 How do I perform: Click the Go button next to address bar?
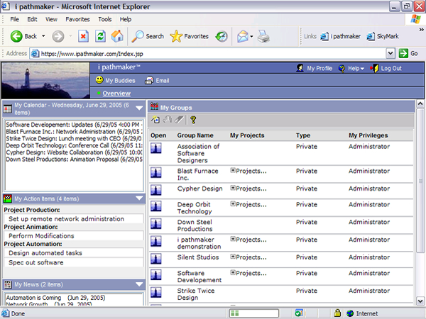pos(408,53)
